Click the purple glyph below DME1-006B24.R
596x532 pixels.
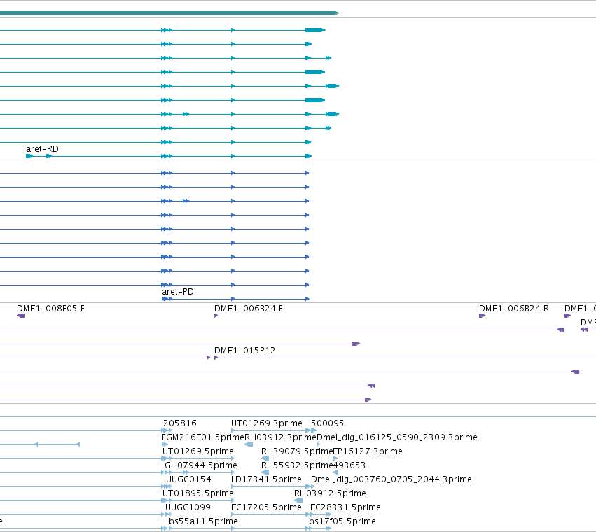coord(483,316)
